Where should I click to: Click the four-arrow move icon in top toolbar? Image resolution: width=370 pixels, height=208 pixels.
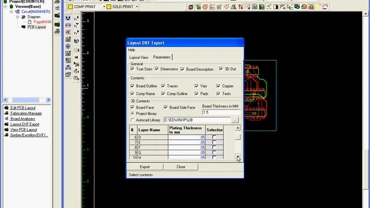click(226, 7)
